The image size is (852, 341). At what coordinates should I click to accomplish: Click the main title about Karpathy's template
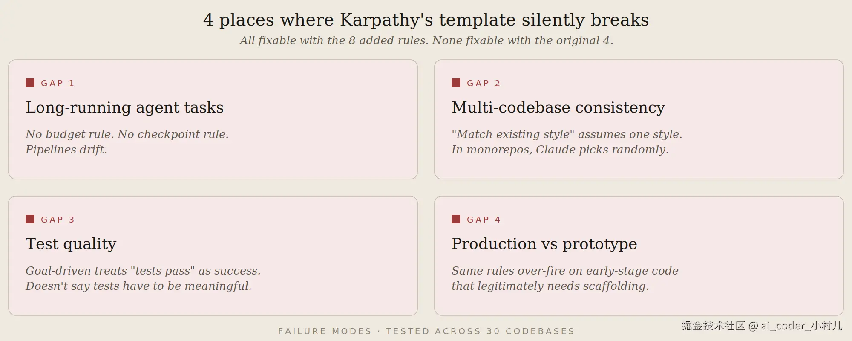(426, 20)
